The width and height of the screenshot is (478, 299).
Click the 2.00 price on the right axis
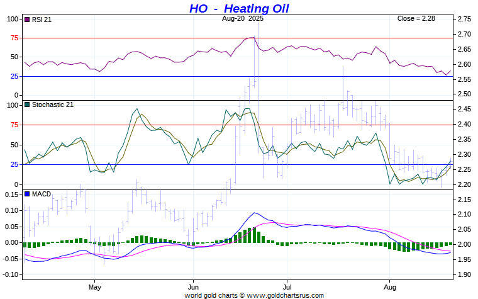coord(464,244)
